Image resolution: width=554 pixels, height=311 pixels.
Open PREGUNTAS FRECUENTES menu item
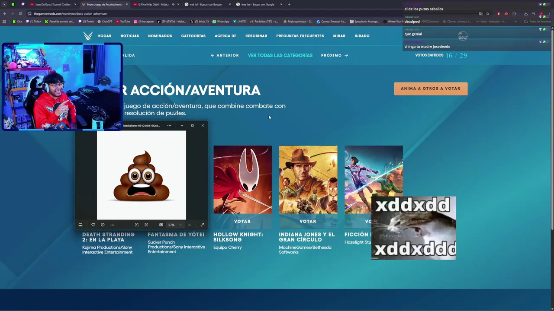[300, 36]
